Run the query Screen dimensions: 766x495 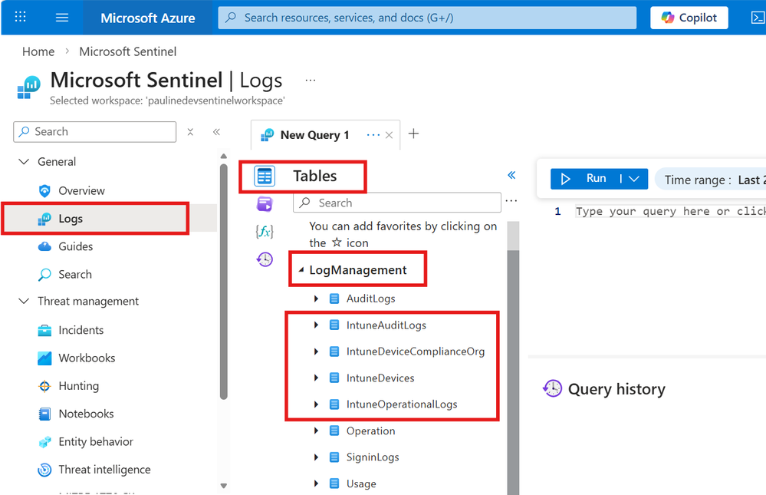tap(586, 179)
